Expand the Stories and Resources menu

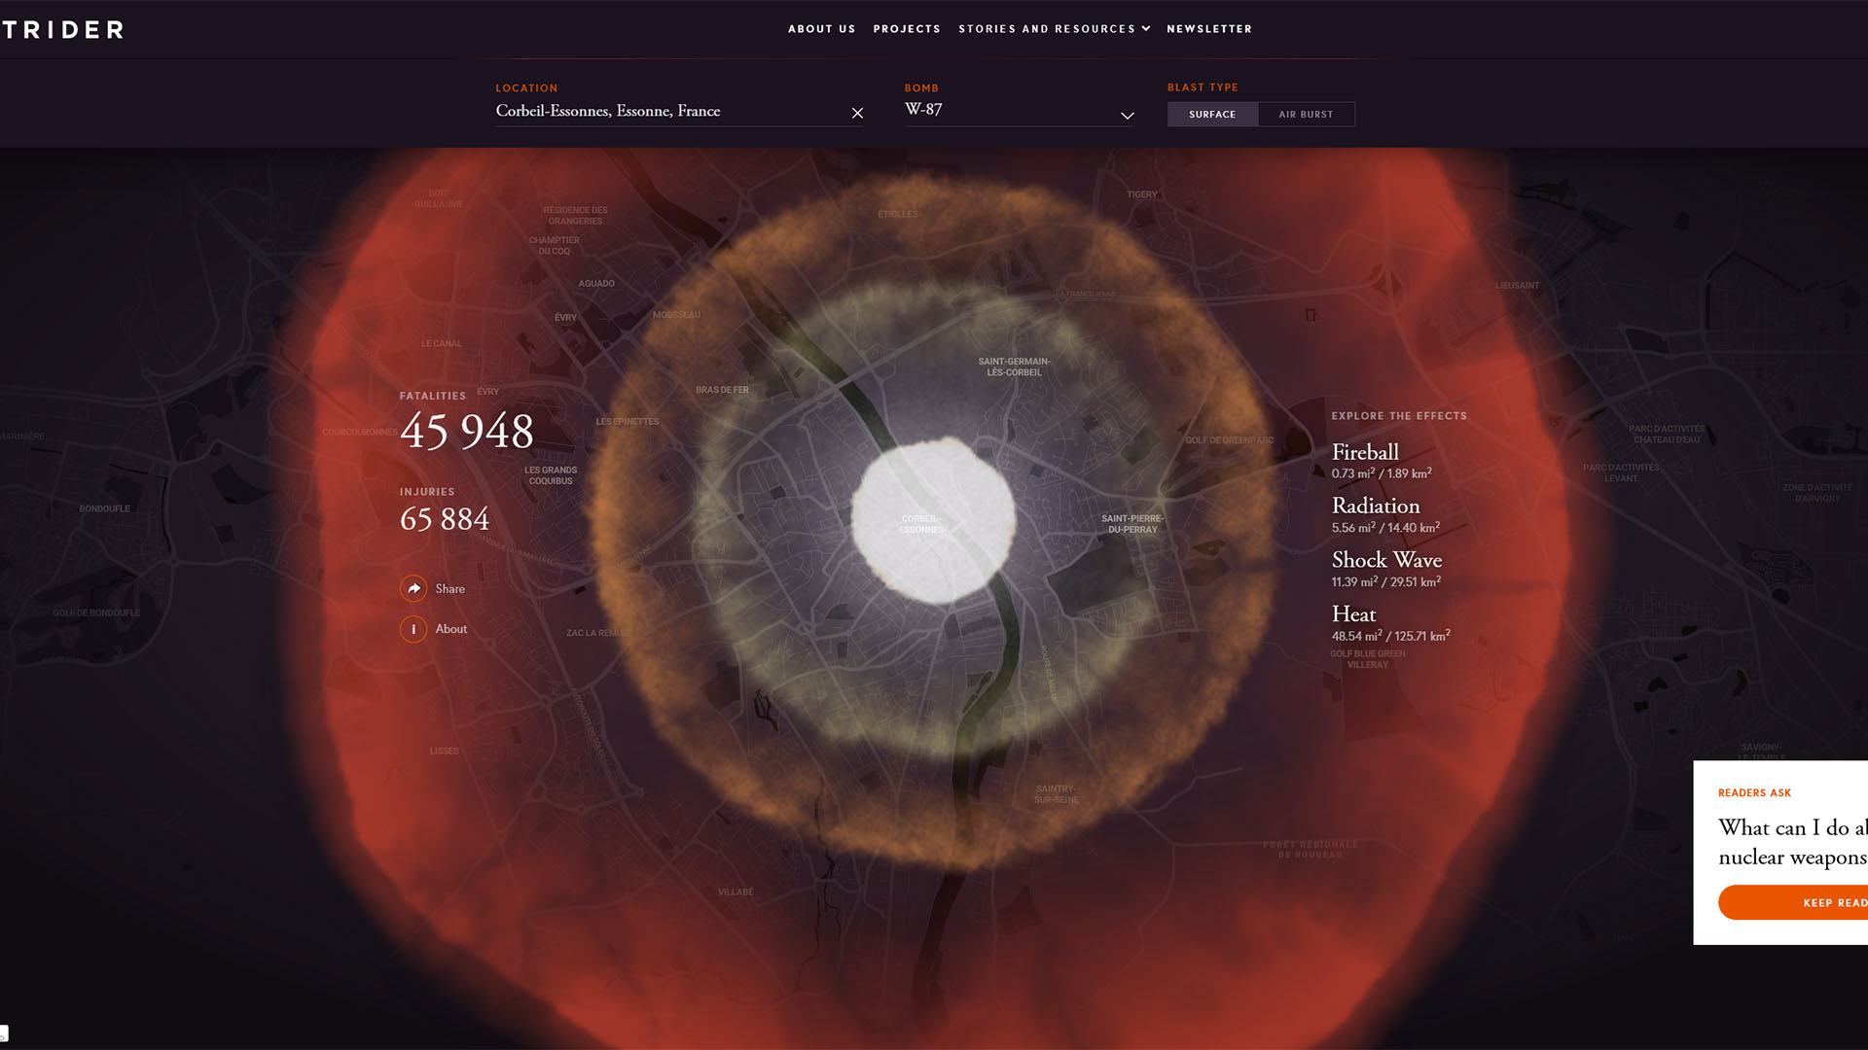tap(1054, 29)
